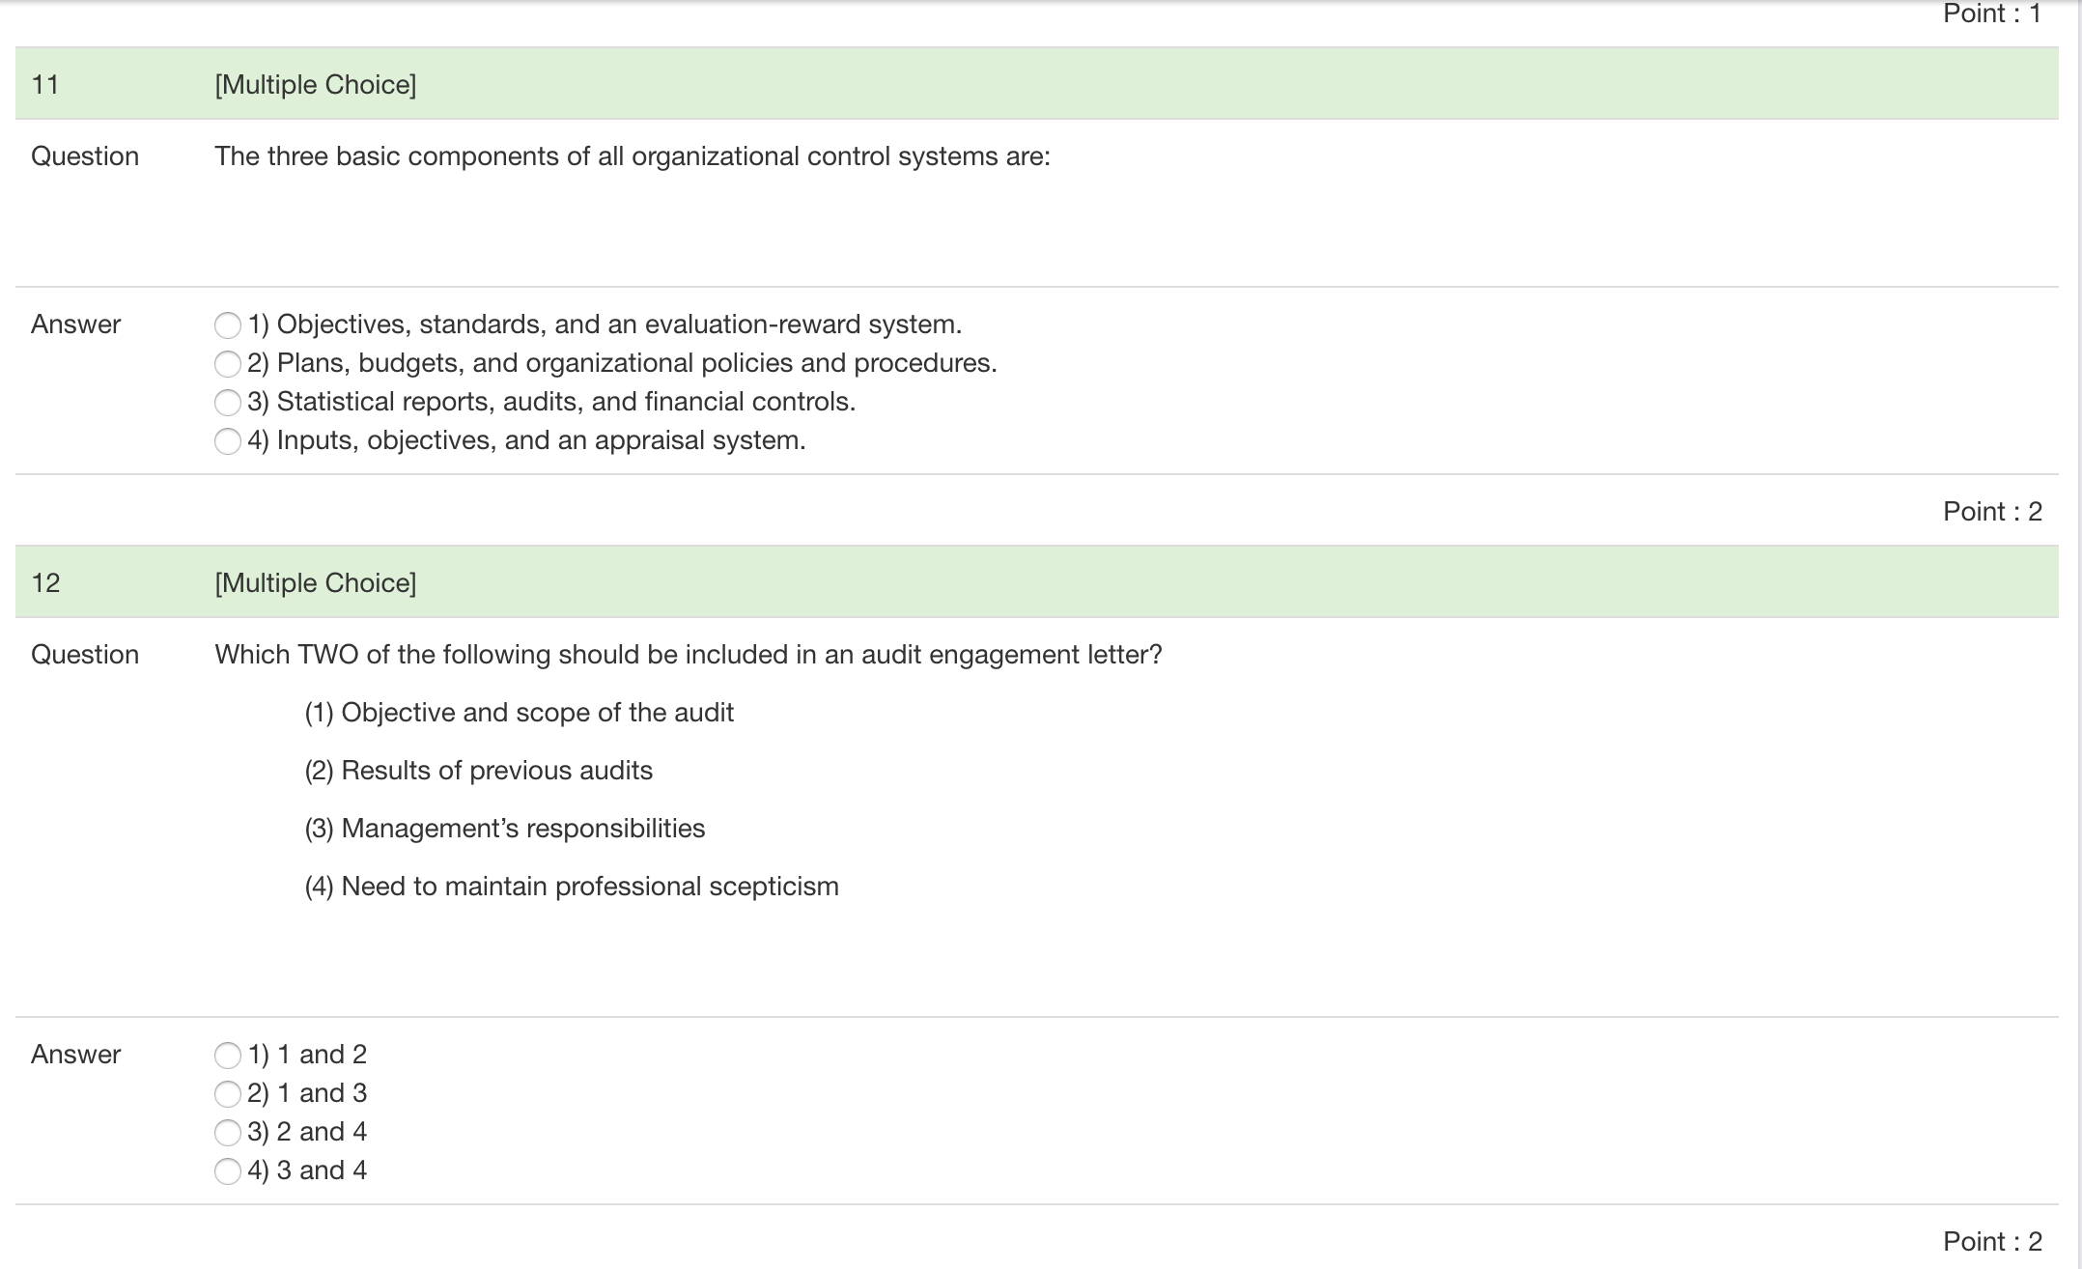Click the question 12 question text
The image size is (2082, 1269).
point(688,654)
